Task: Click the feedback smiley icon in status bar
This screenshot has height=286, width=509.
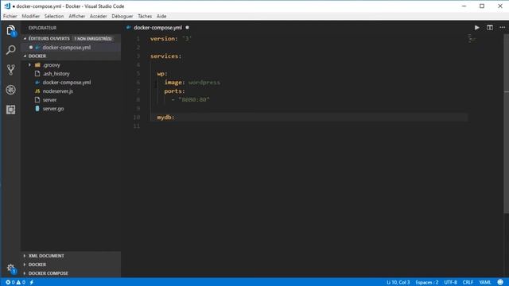Action: click(500, 283)
